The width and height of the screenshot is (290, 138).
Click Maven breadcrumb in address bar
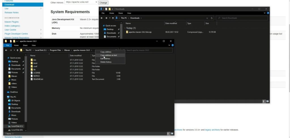tap(67, 50)
